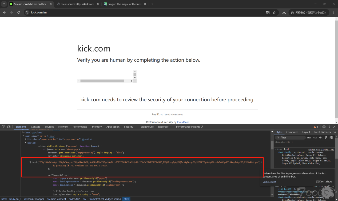Open the Chrome three-dot menu
338x201 pixels.
(334, 12)
